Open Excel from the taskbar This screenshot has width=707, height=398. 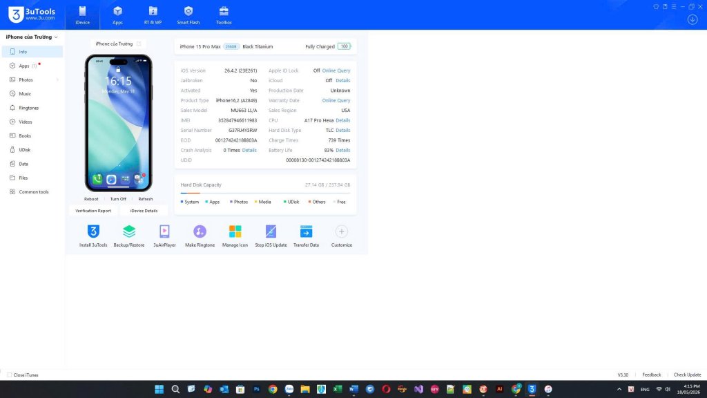337,389
